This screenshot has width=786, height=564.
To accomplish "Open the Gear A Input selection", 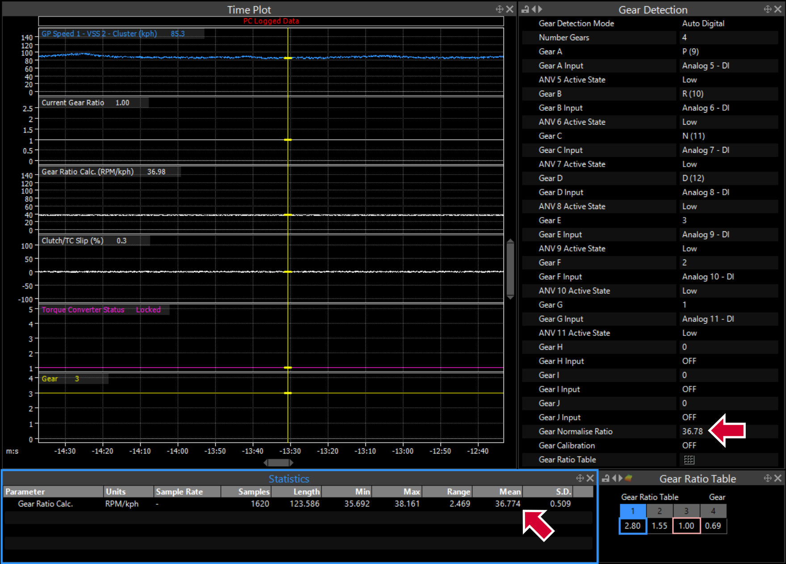I will pos(706,66).
